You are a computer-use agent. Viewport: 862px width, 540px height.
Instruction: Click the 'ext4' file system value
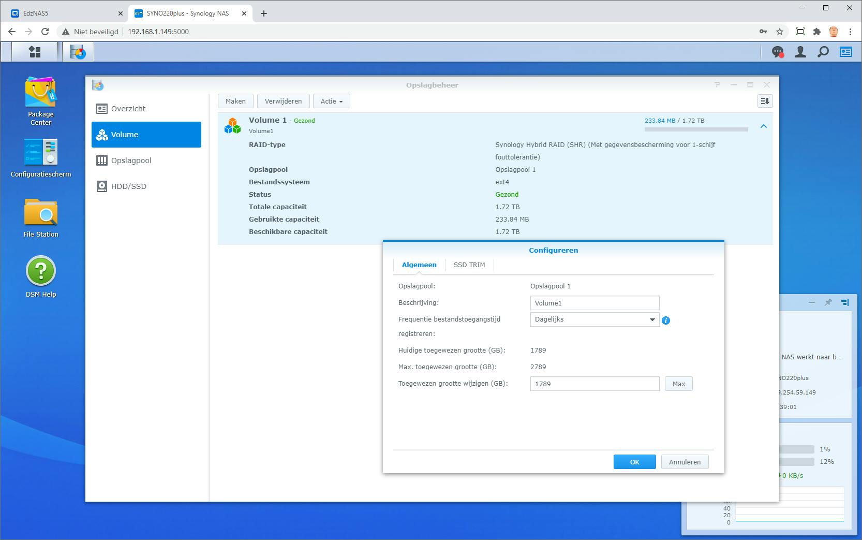click(x=502, y=182)
